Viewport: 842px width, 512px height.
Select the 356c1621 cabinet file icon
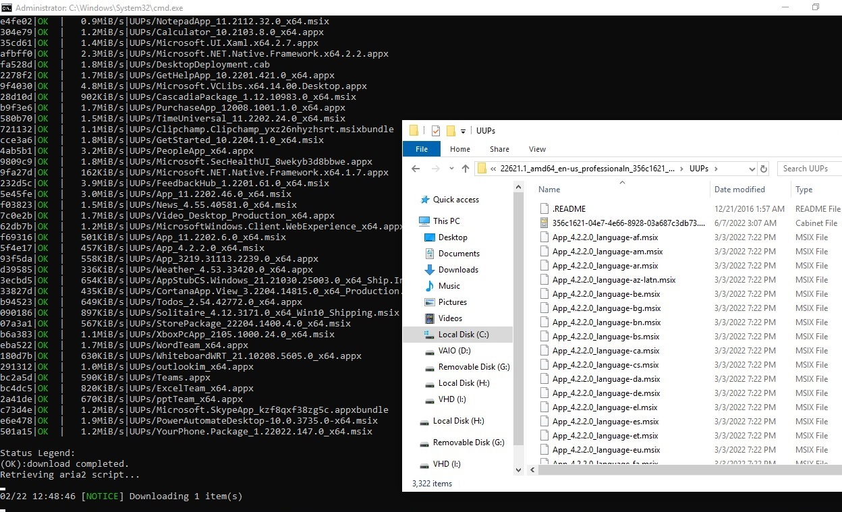pyautogui.click(x=545, y=223)
